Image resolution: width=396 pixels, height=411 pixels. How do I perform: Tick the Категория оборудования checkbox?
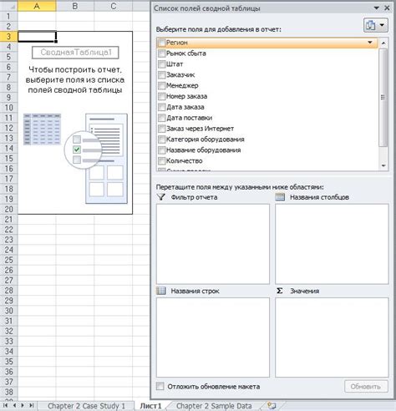click(161, 140)
